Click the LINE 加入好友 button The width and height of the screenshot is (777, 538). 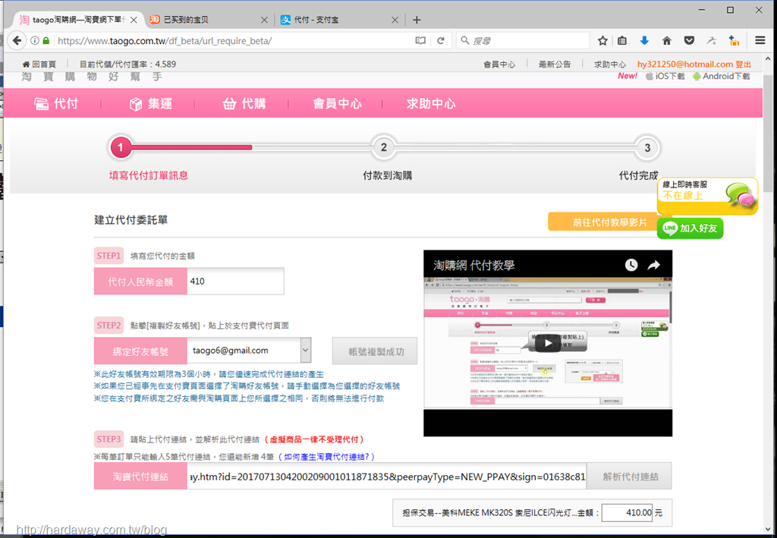coord(690,228)
